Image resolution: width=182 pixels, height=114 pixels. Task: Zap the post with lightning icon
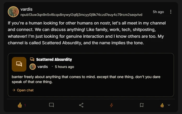(x=111, y=105)
